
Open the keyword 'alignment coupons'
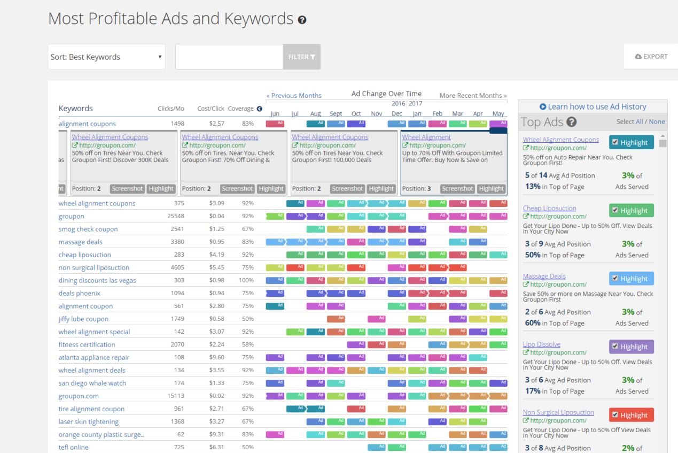[87, 124]
